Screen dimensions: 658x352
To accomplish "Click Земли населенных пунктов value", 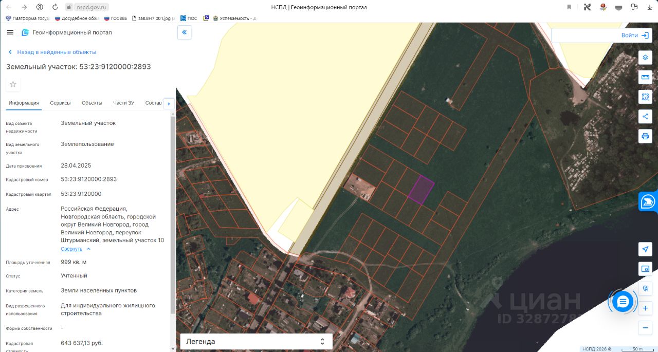I will 99,290.
